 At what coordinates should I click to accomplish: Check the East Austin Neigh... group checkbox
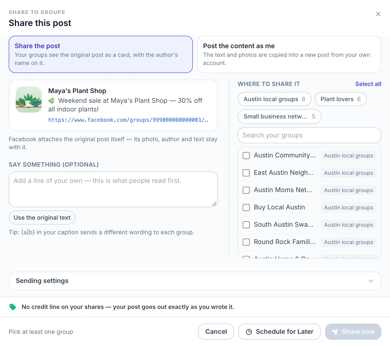pos(246,173)
